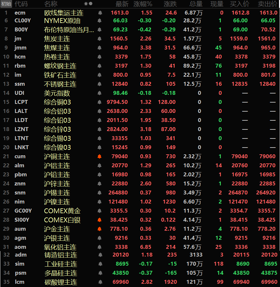Select the COMEX黄金 row by code GC00Y

coord(23,211)
